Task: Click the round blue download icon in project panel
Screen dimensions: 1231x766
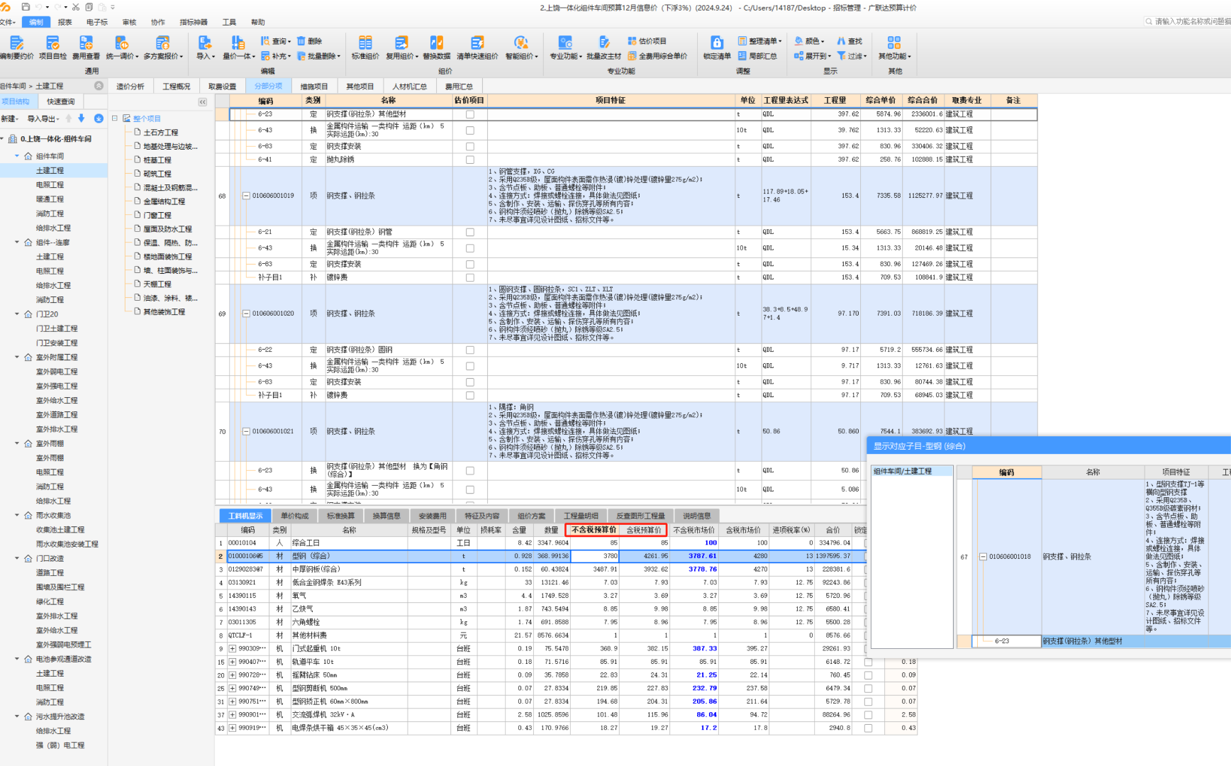Action: point(99,118)
